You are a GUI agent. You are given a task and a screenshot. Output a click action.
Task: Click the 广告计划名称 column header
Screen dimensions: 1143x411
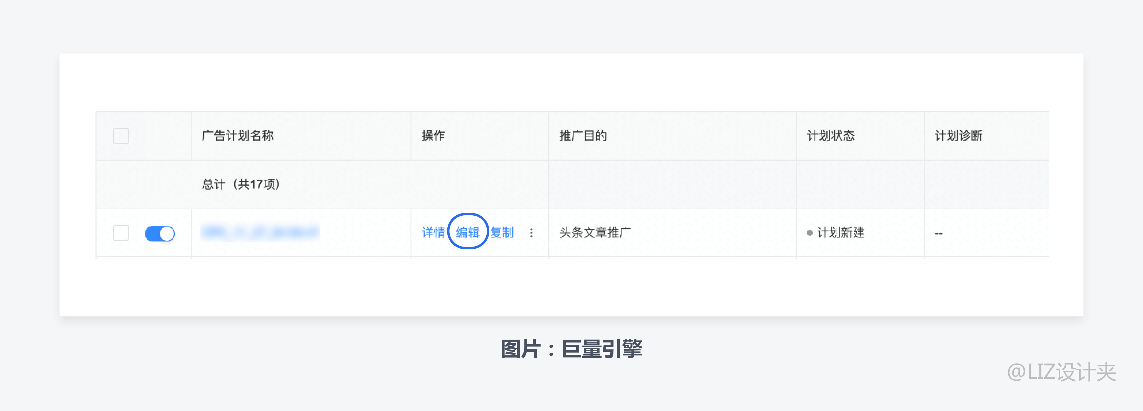tap(238, 136)
